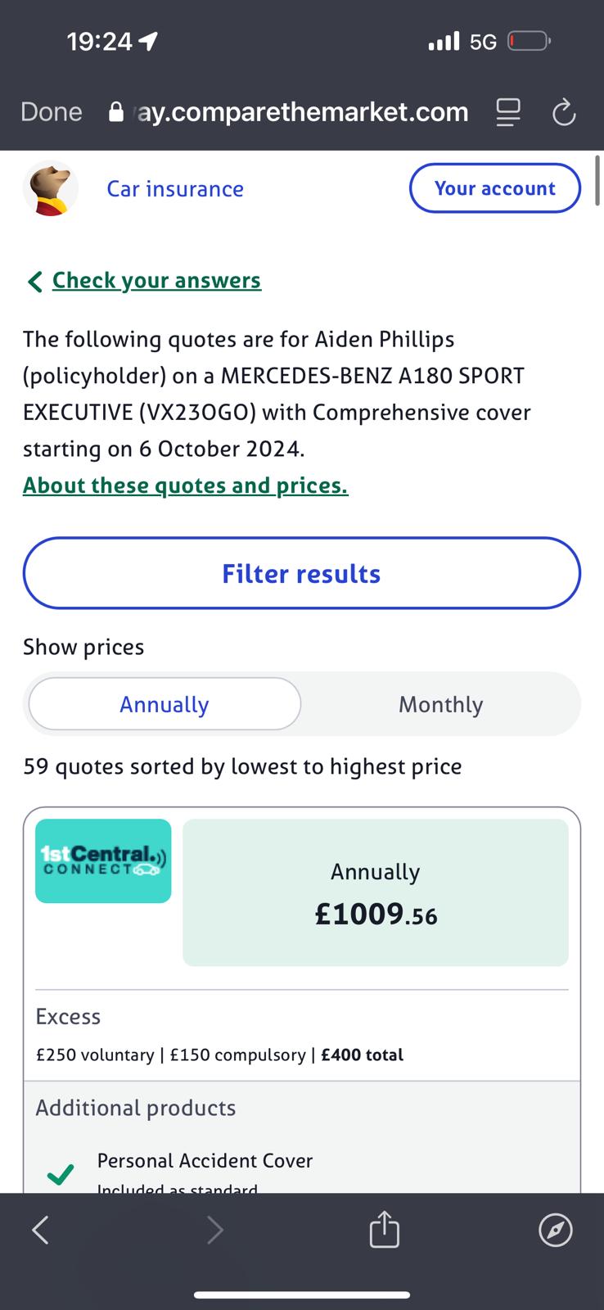This screenshot has width=604, height=1310.
Task: Open the Filter results panel
Action: click(x=301, y=573)
